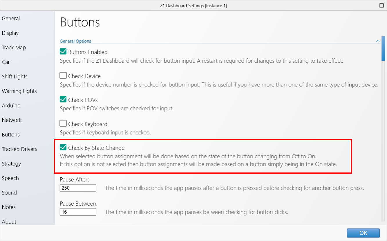Click the POV switches description text
The height and width of the screenshot is (241, 387).
(x=117, y=109)
